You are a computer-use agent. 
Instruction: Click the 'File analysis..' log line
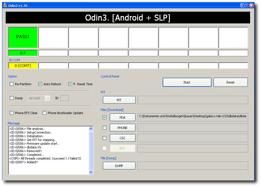(x=27, y=129)
